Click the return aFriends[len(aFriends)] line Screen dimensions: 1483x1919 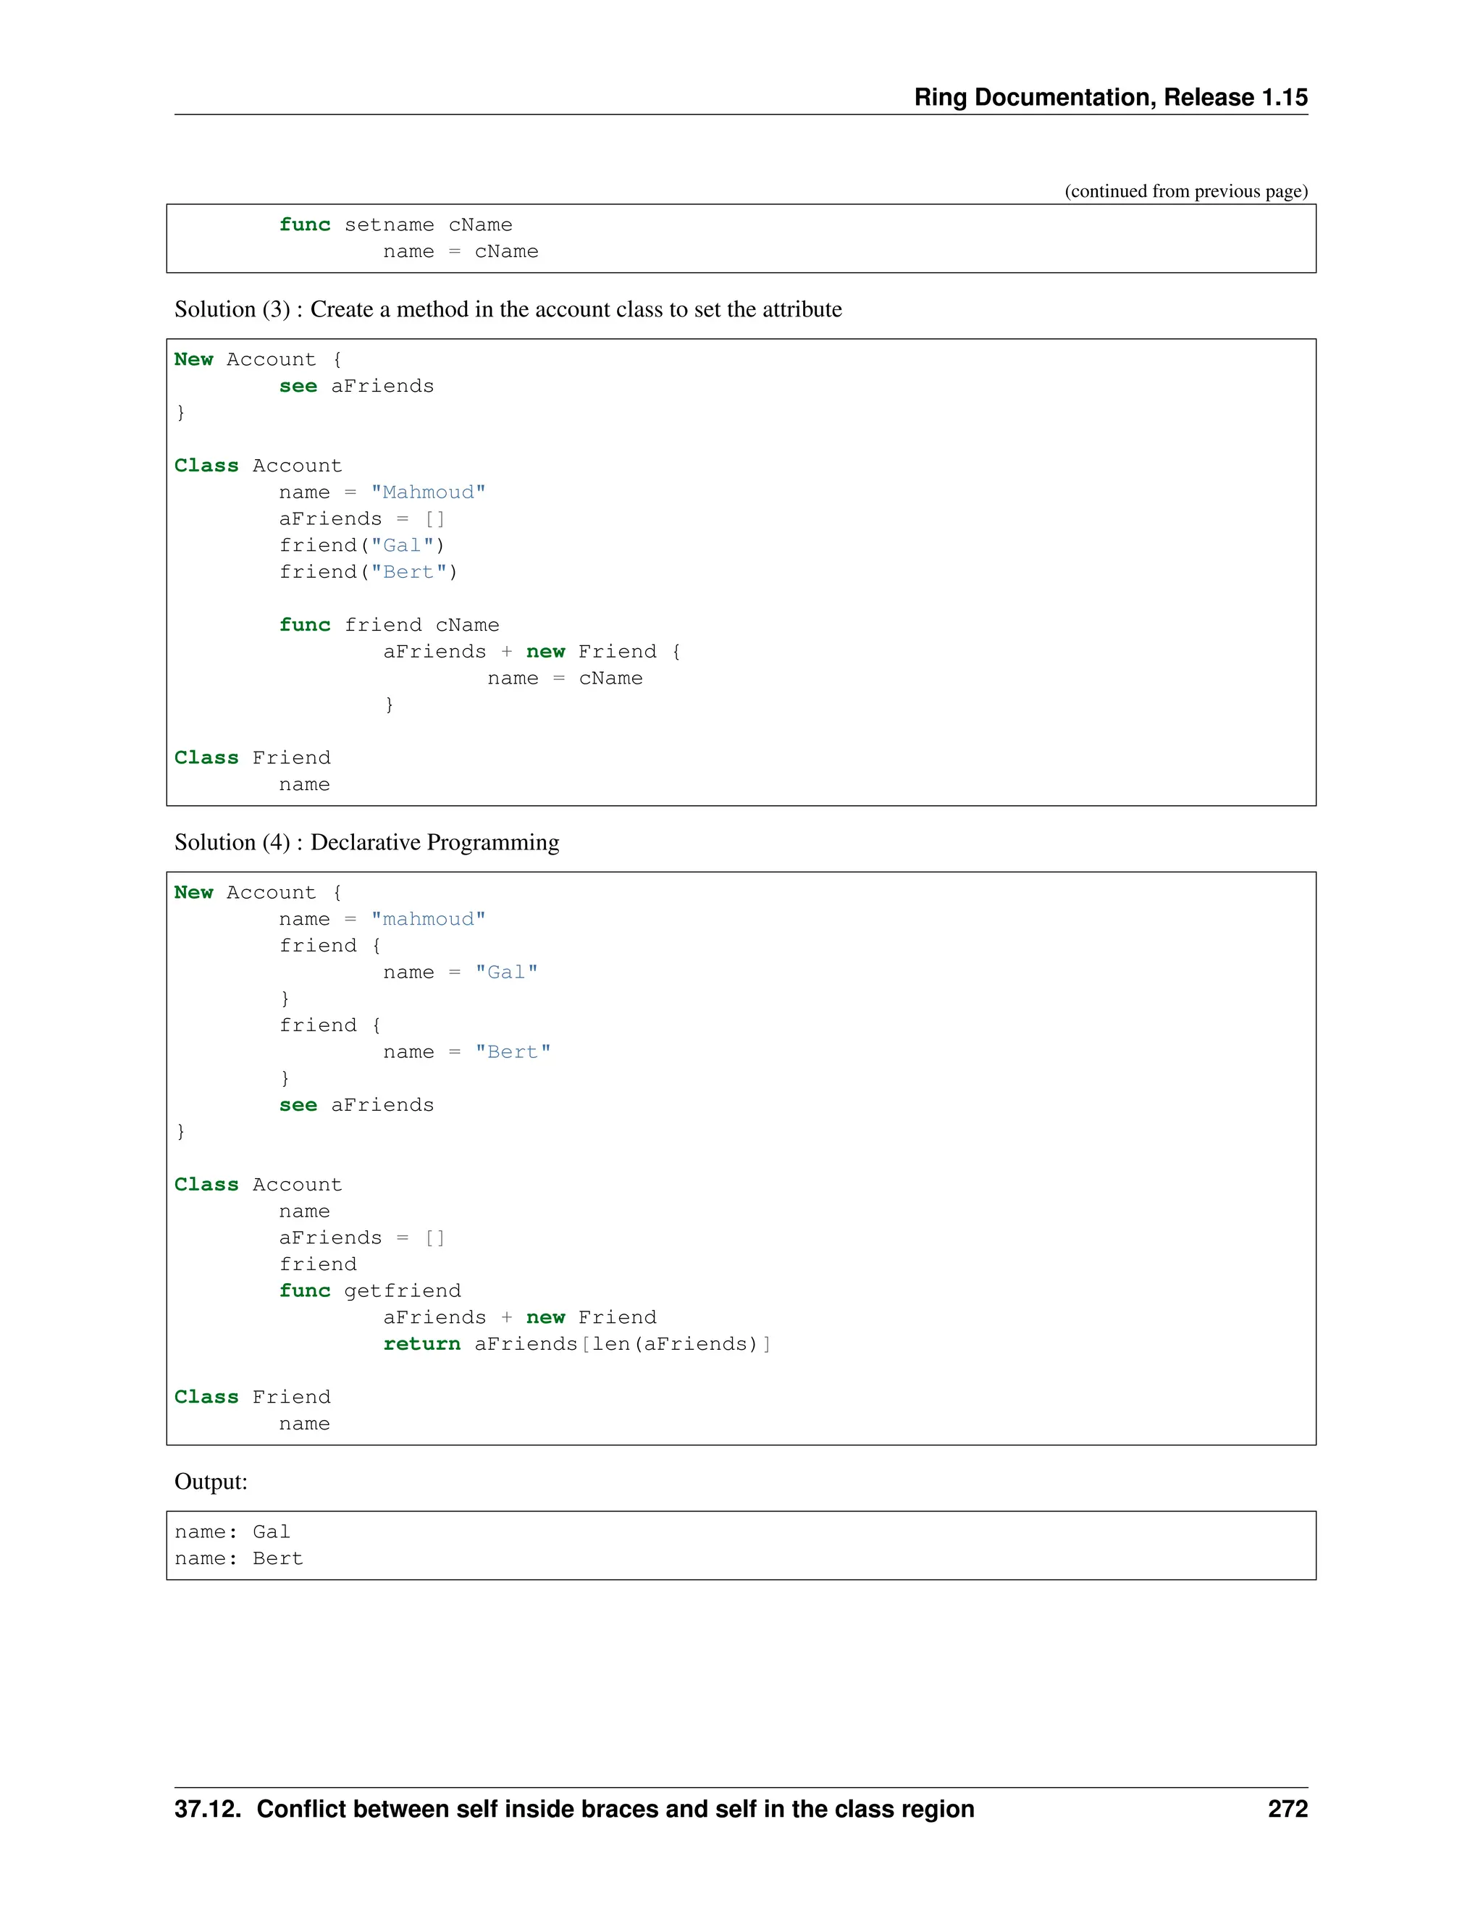tap(576, 1344)
